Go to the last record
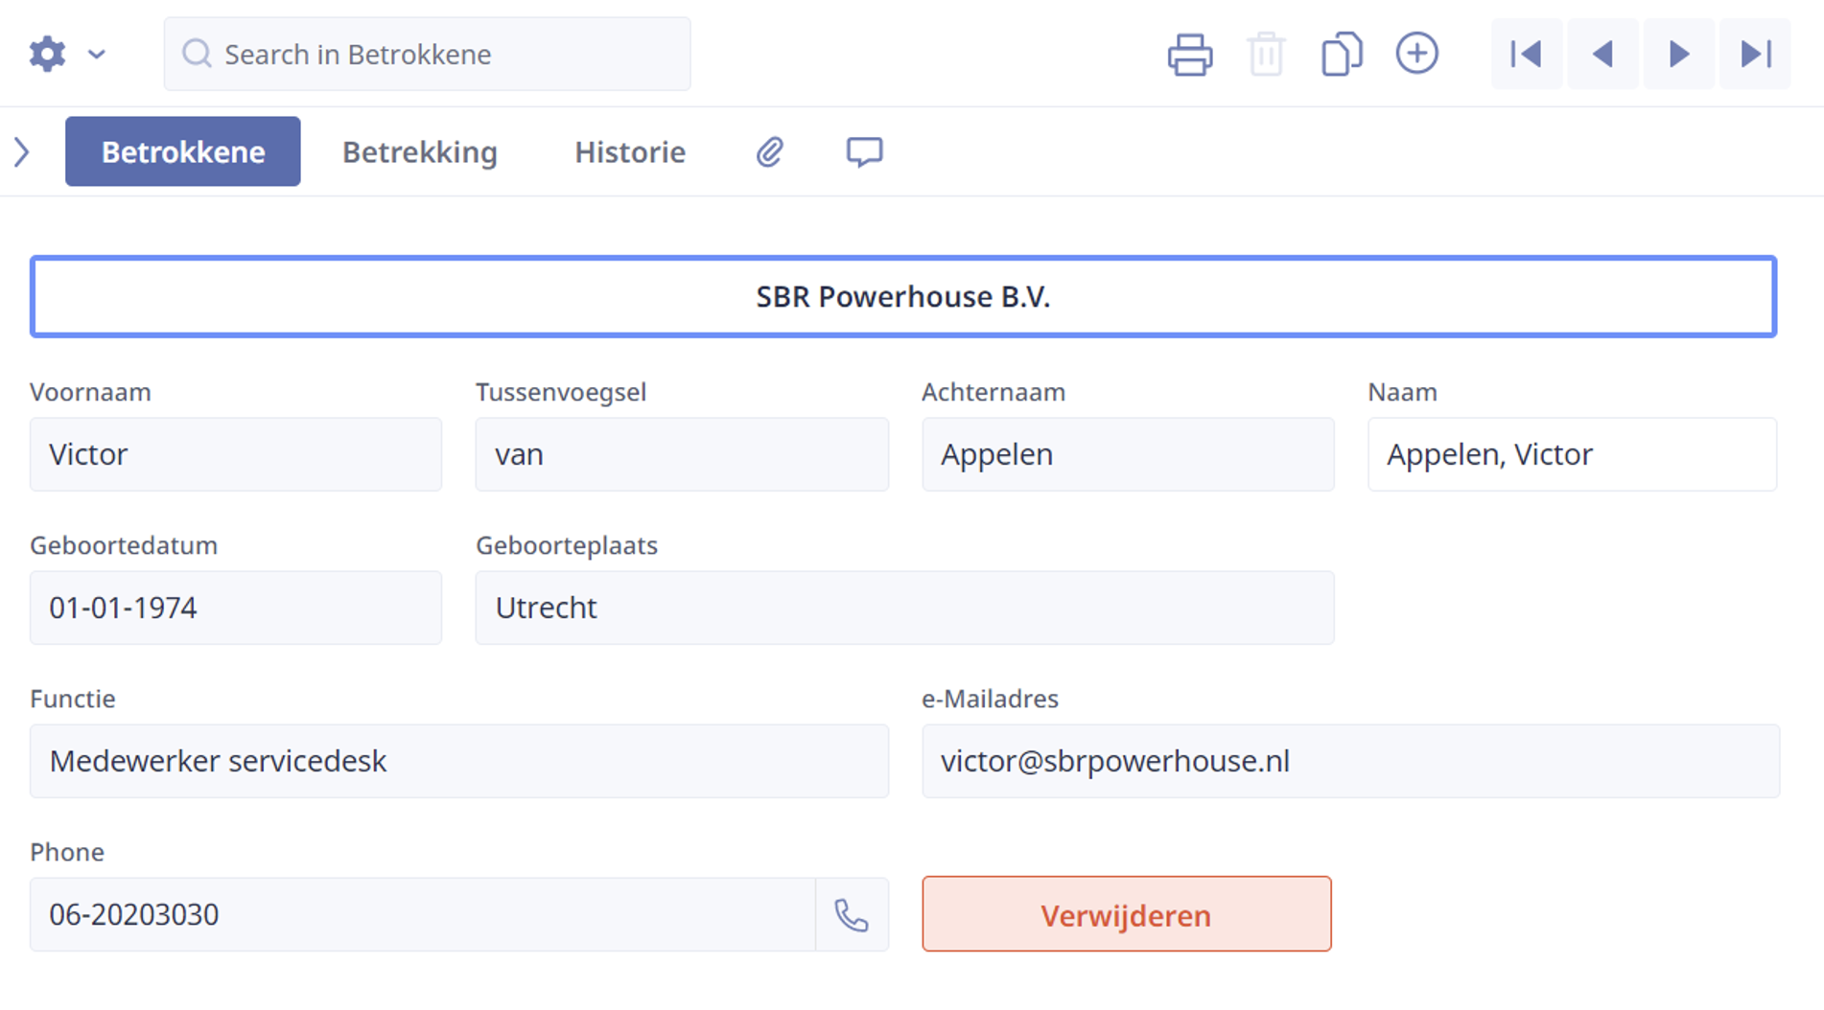Image resolution: width=1824 pixels, height=1010 pixels. [x=1755, y=54]
